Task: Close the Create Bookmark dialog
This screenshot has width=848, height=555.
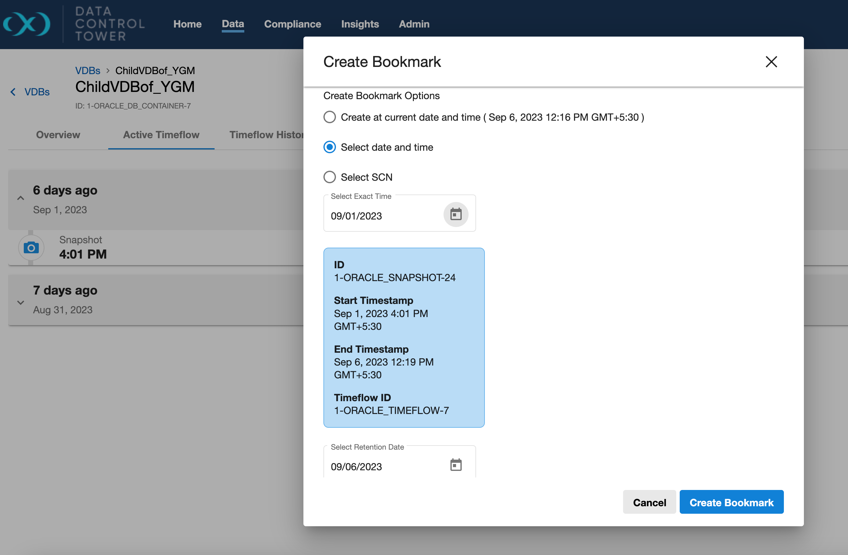Action: click(771, 62)
